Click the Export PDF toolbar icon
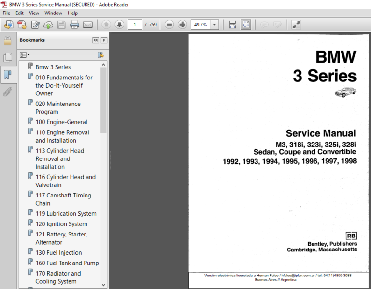The image size is (371, 289). coord(9,25)
